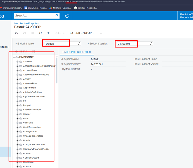Click the EXTEND ENDPOINT button

point(82,33)
